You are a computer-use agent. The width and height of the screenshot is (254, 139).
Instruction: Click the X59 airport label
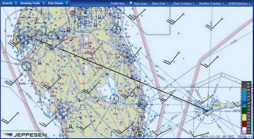[x=128, y=37]
